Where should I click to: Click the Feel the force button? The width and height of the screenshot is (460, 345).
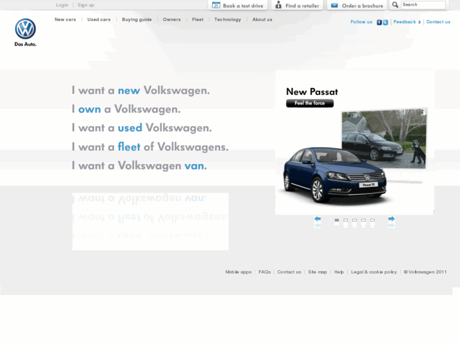pos(309,103)
